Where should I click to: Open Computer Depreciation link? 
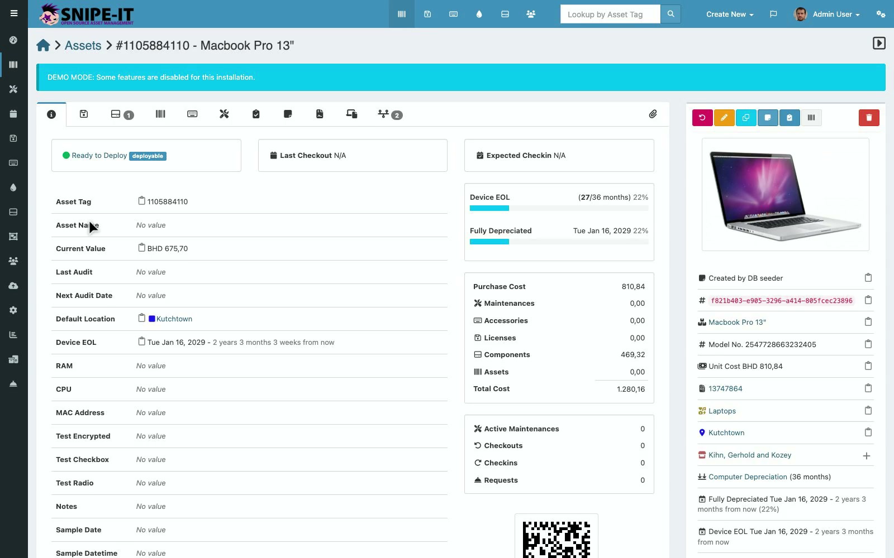point(748,477)
